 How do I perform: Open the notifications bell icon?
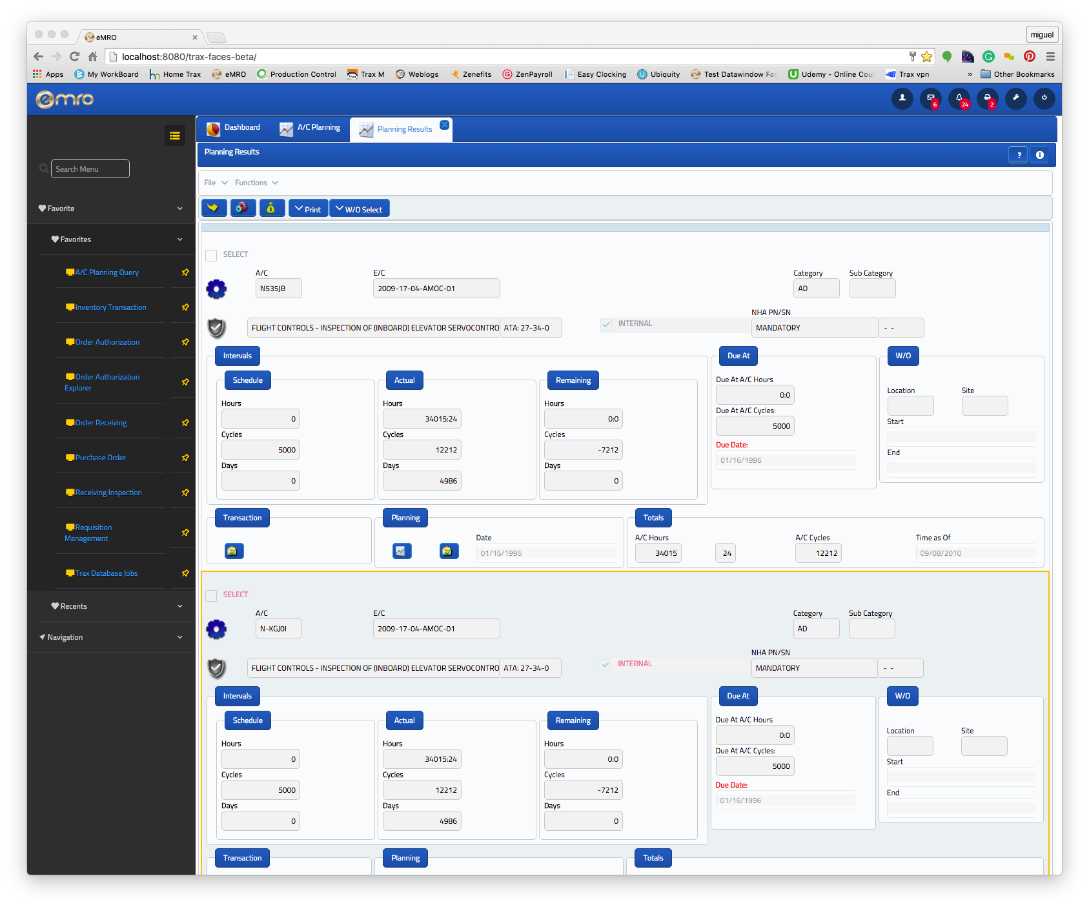(x=959, y=98)
